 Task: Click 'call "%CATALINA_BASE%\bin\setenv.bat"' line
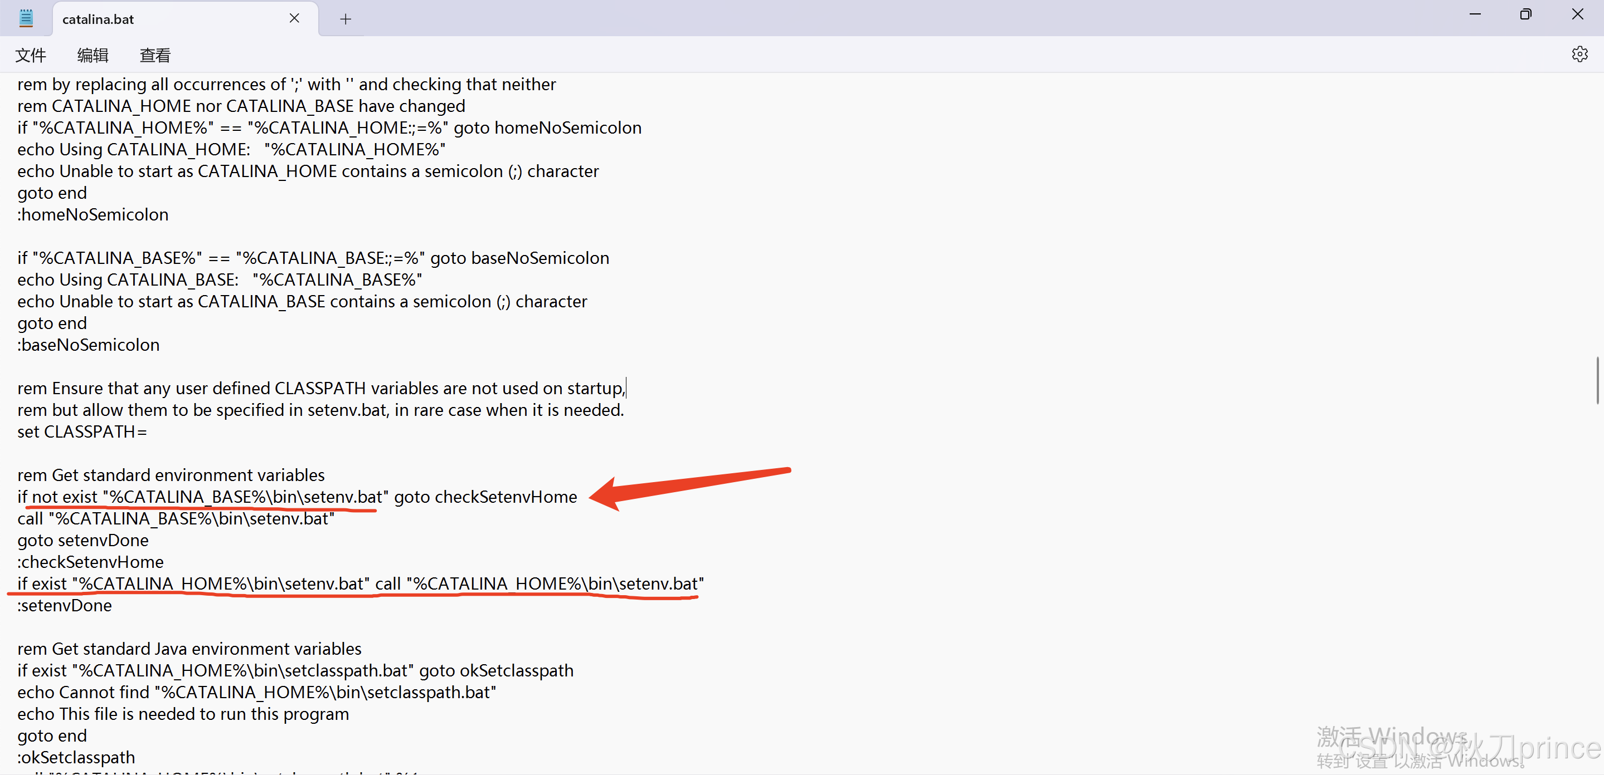tap(176, 519)
